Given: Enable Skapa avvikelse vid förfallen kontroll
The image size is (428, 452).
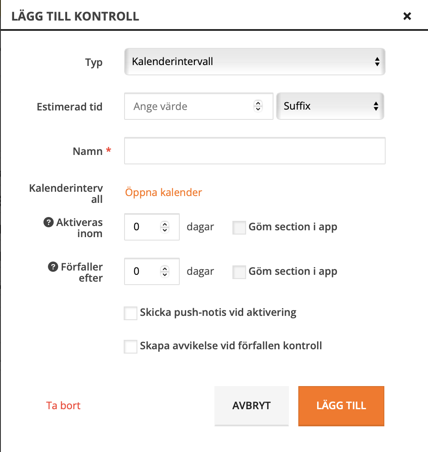Looking at the screenshot, I should pos(130,346).
